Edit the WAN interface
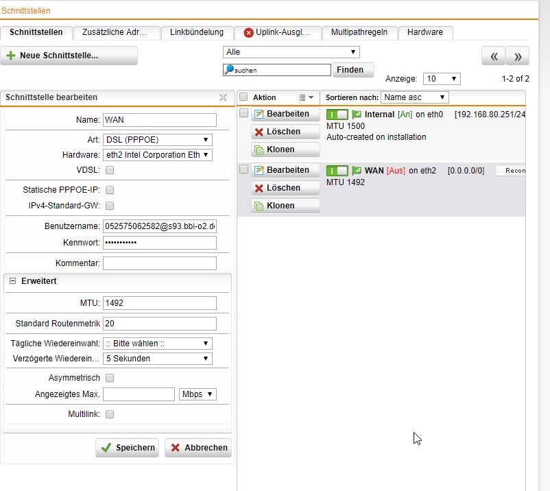The image size is (550, 491). pos(285,170)
